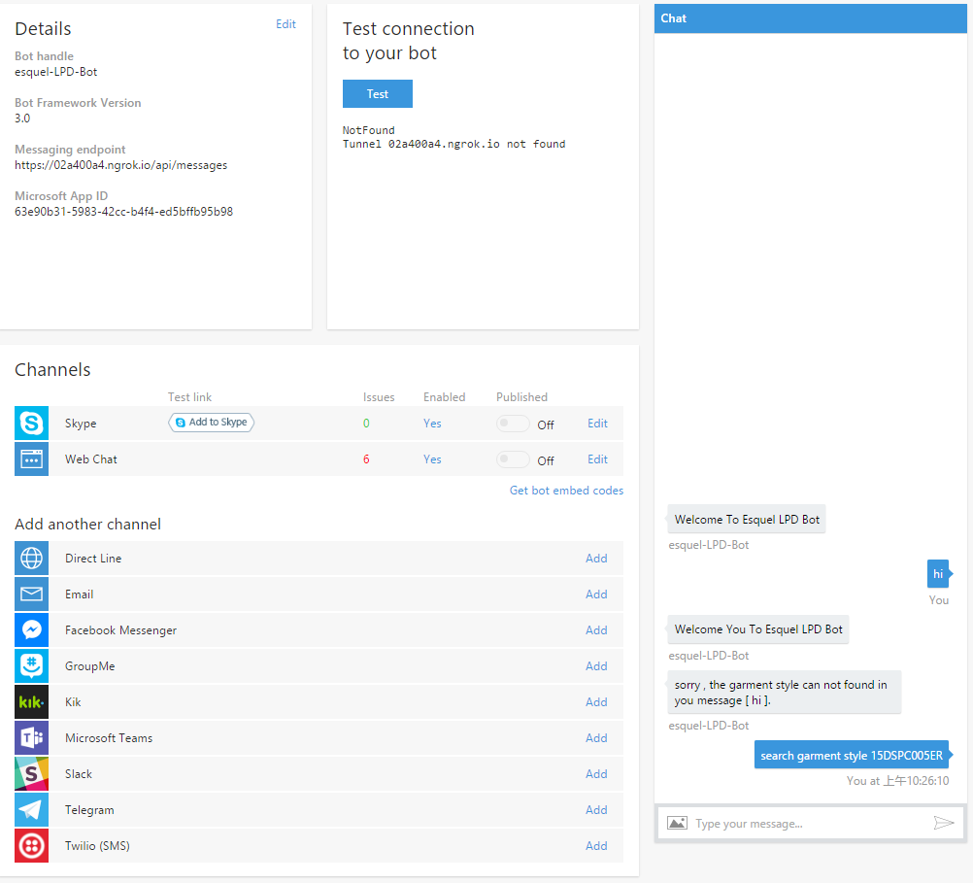Edit the Skype channel
Viewport: 973px width, 883px height.
pyautogui.click(x=597, y=423)
